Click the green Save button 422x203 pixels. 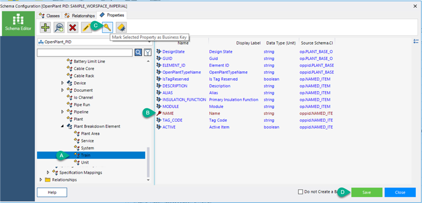click(x=367, y=192)
